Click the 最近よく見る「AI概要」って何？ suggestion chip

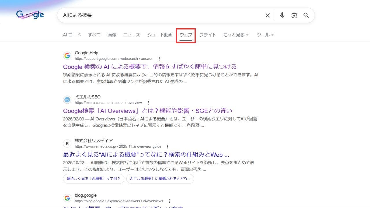(x=93, y=179)
